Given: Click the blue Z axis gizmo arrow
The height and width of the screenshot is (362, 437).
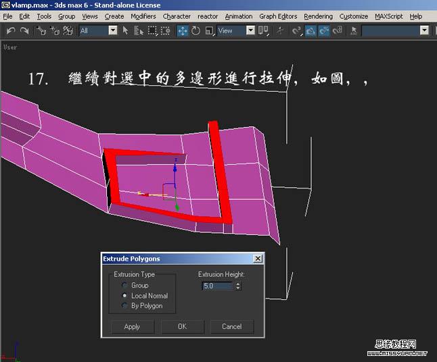Looking at the screenshot, I should pyautogui.click(x=175, y=167).
